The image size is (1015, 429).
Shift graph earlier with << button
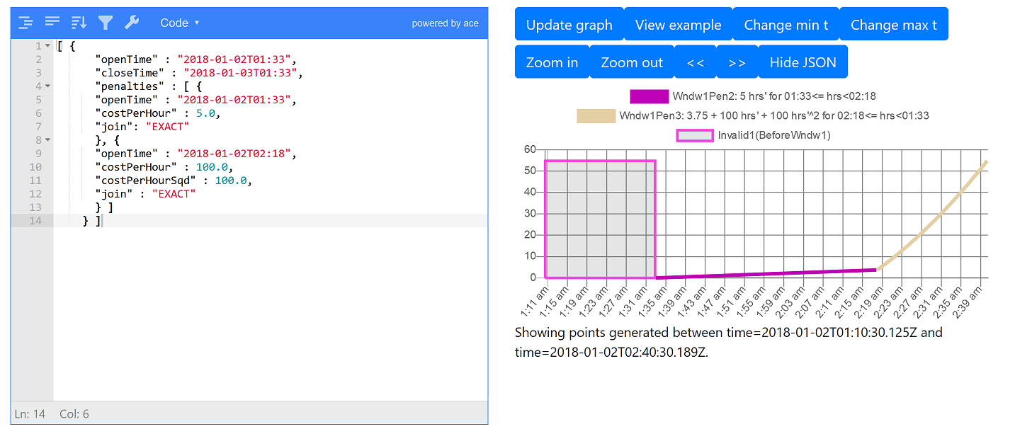[696, 62]
